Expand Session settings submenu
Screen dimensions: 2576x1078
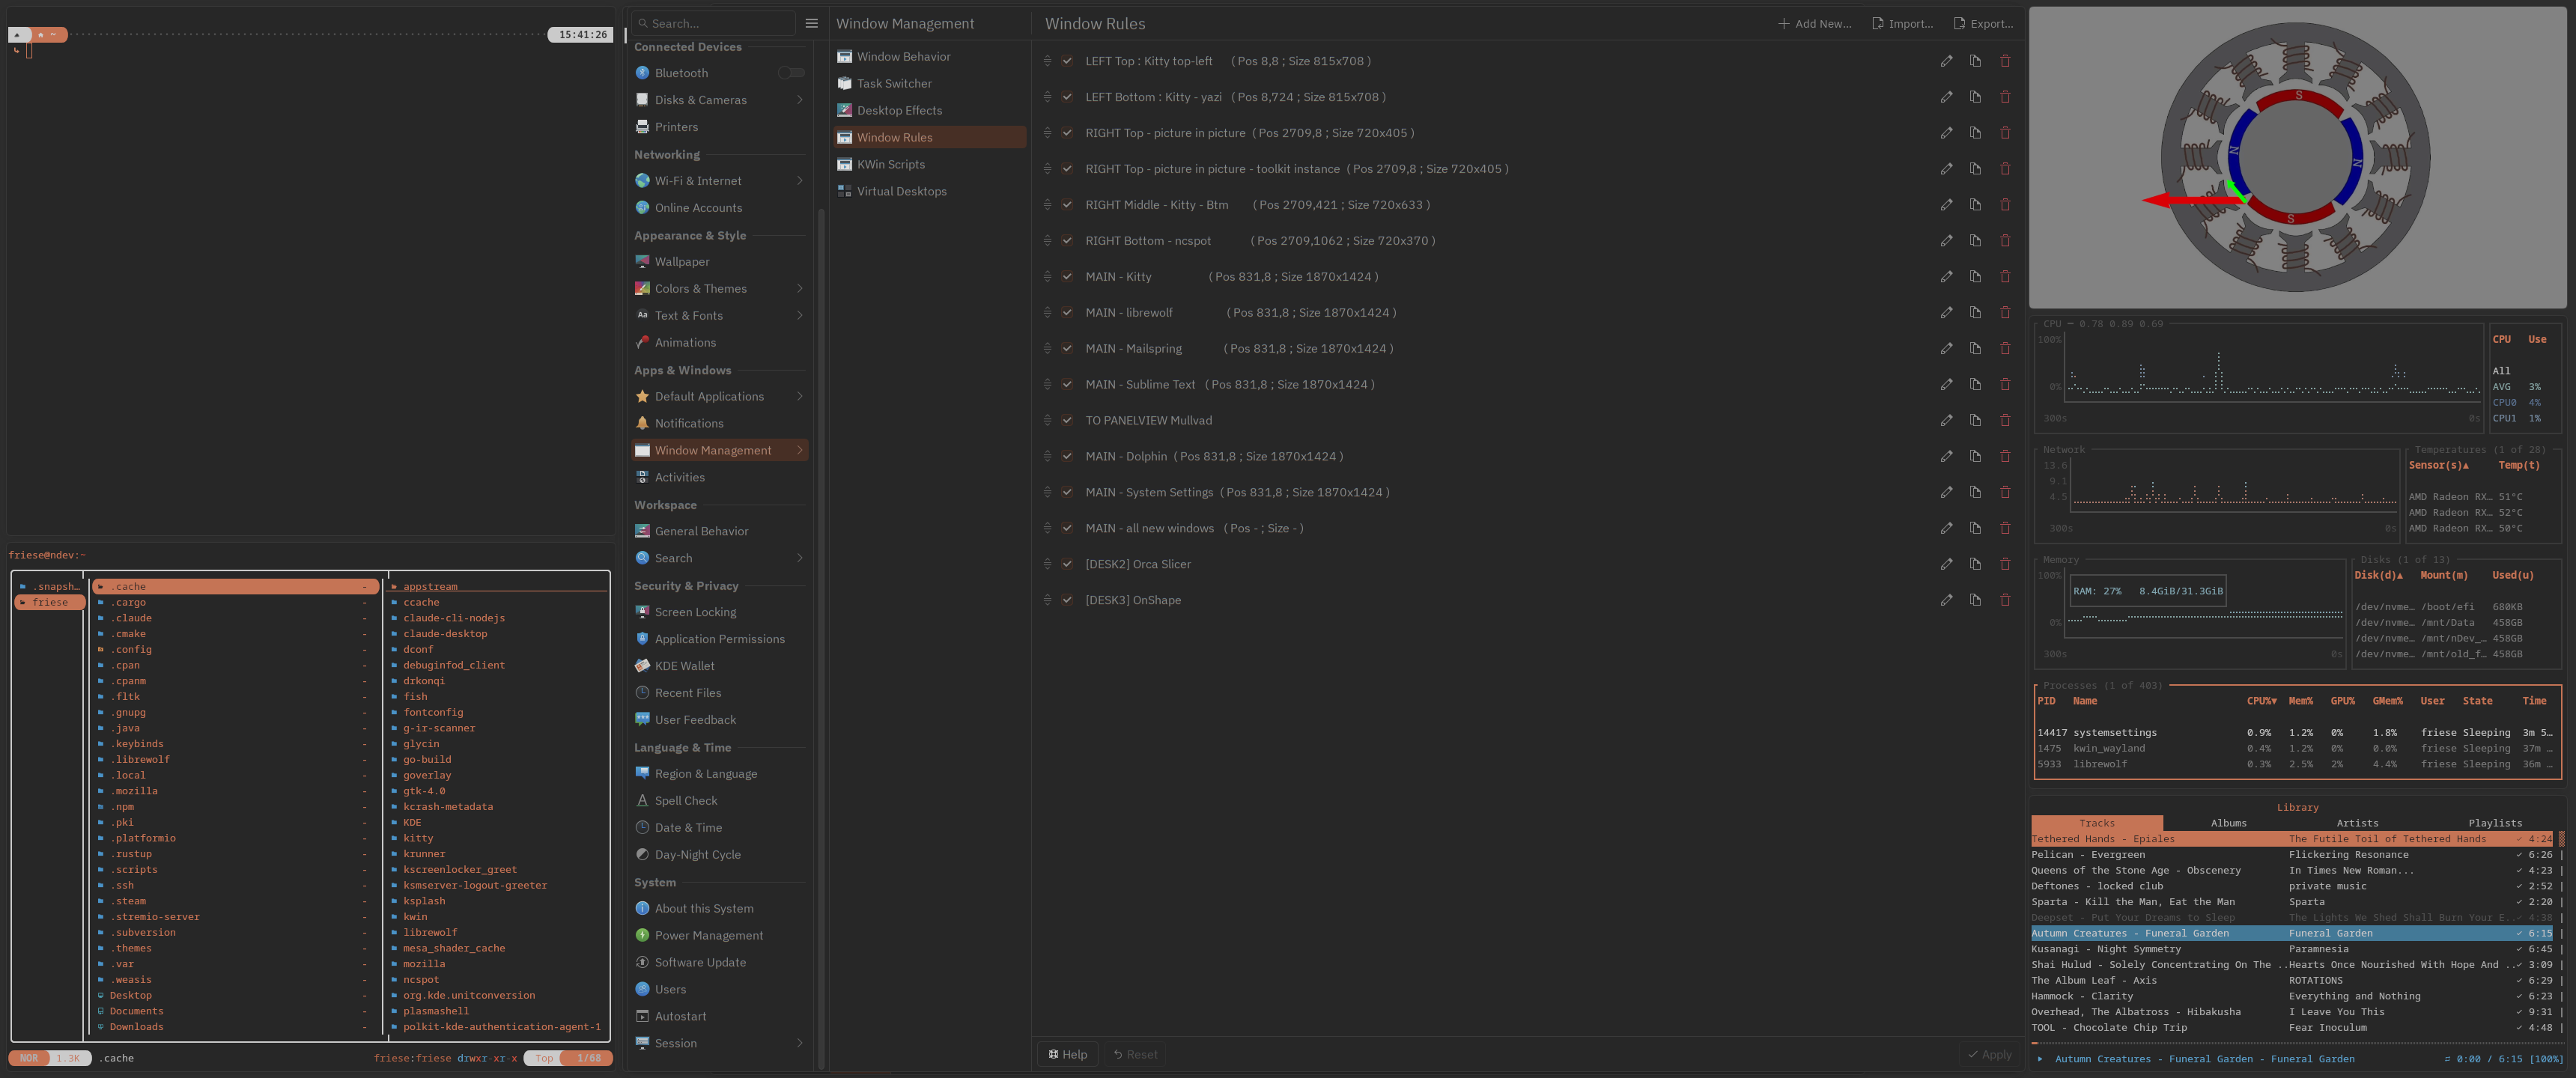799,1043
